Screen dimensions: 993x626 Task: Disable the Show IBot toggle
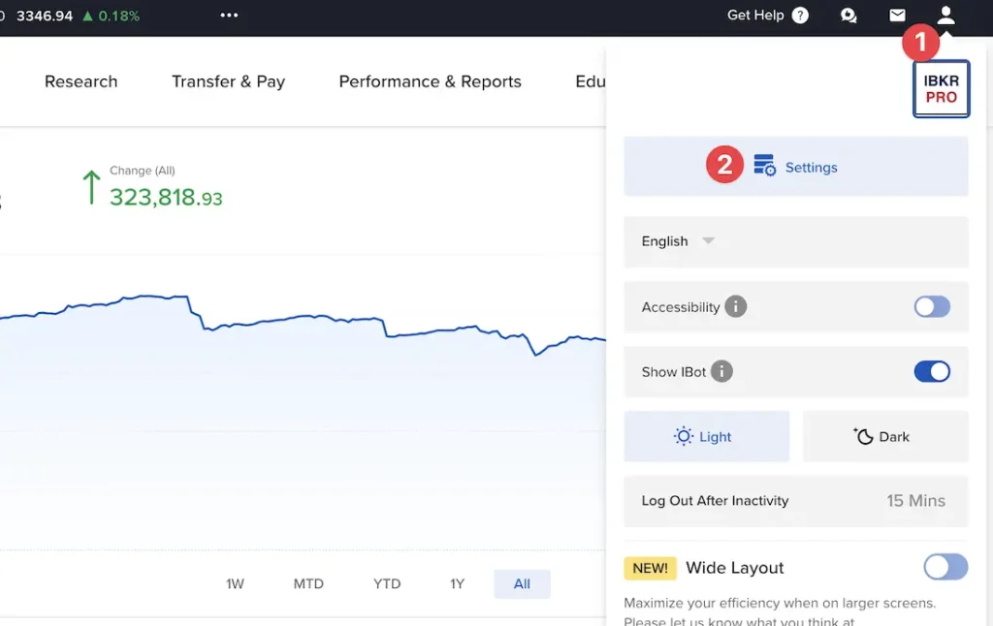[932, 371]
